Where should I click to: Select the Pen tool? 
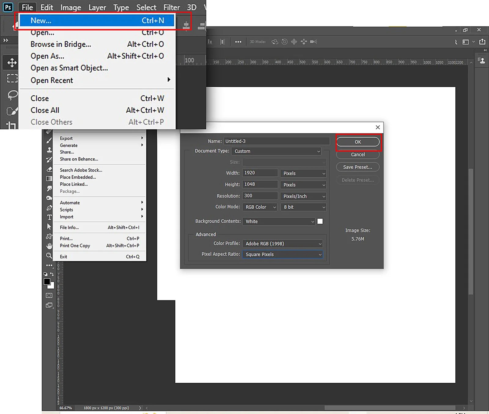click(x=49, y=208)
